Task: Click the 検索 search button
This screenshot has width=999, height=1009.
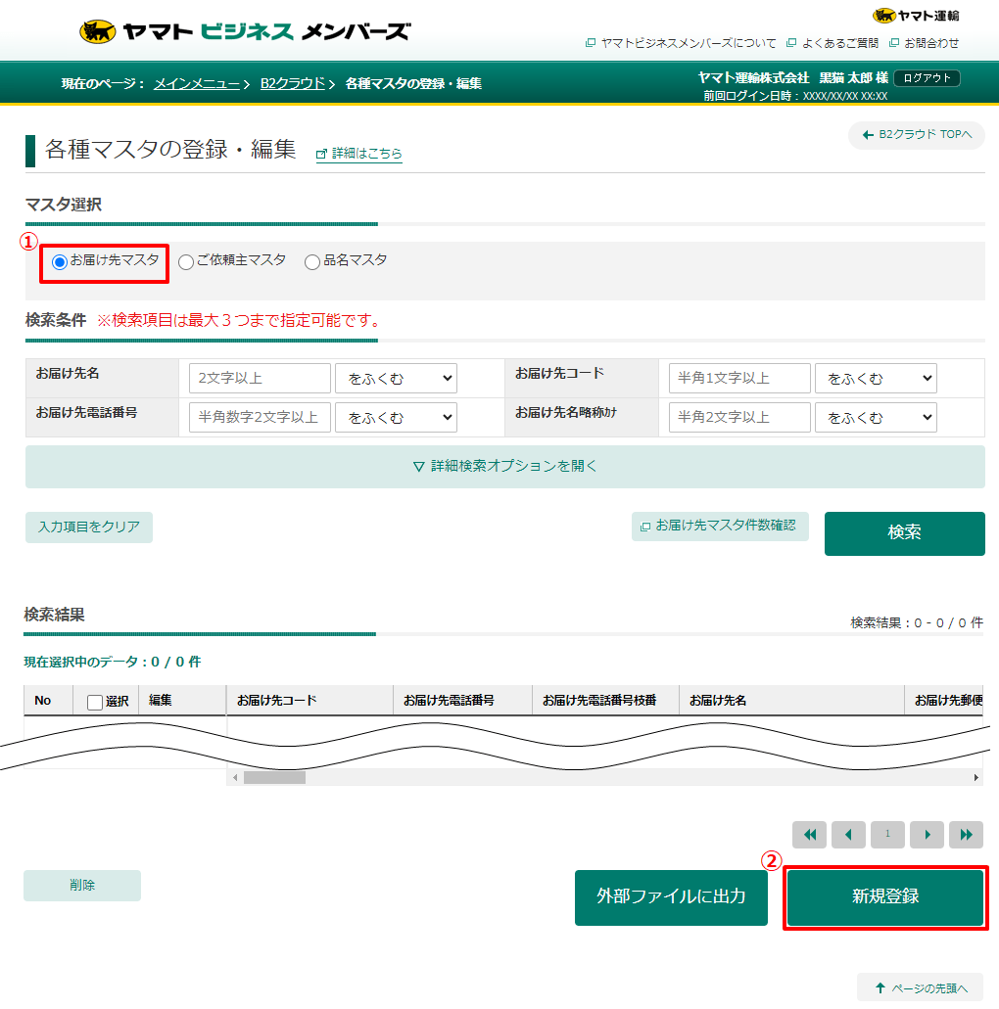Action: coord(903,533)
